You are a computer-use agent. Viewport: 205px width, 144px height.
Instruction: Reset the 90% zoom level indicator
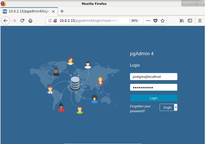click(135, 21)
